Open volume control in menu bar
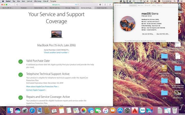 coord(147,1)
